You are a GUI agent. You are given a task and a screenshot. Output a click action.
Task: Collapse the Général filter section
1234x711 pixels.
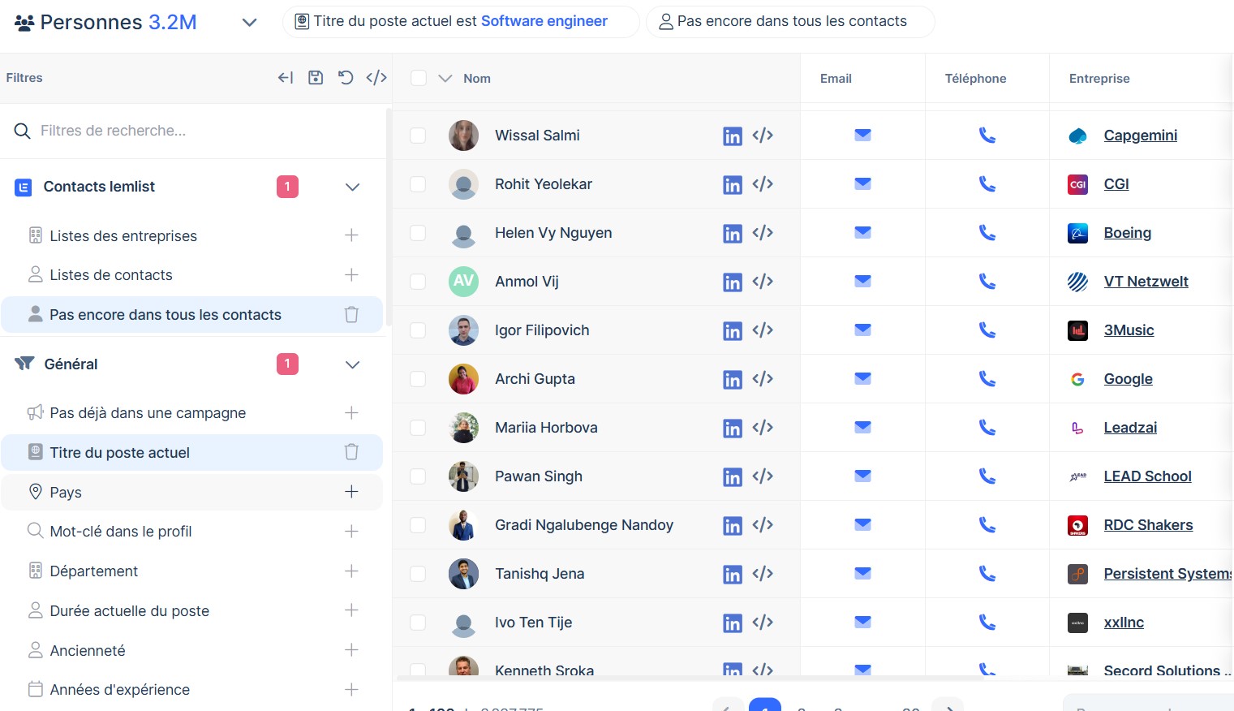tap(352, 364)
